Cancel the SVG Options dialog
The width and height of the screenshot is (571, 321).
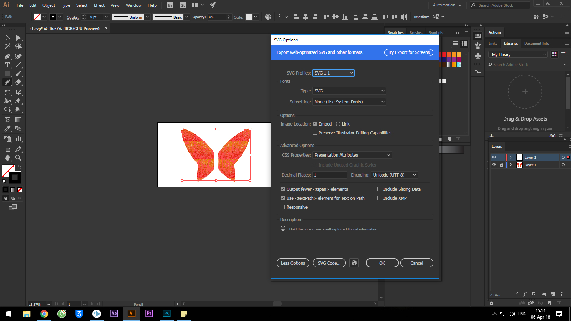click(x=417, y=263)
